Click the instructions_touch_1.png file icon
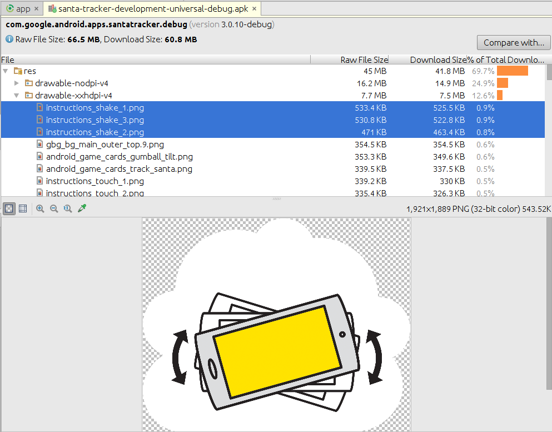 coord(39,181)
